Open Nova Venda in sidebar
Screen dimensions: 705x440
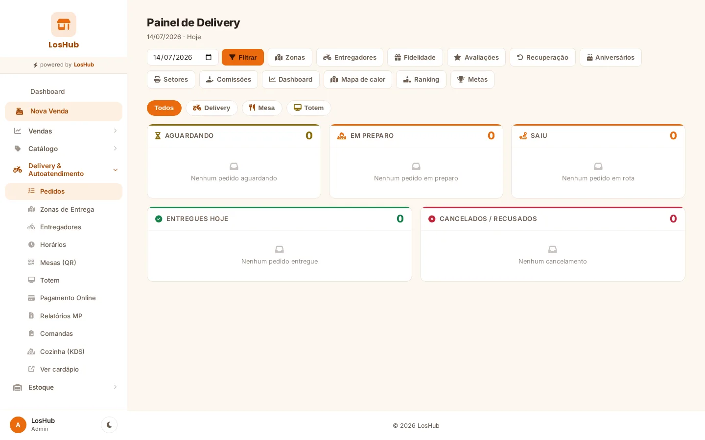64,111
